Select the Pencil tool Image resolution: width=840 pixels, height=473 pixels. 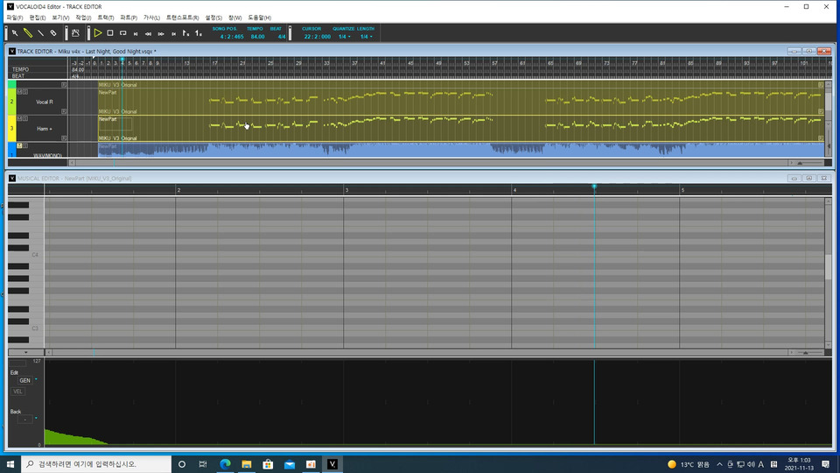click(28, 33)
